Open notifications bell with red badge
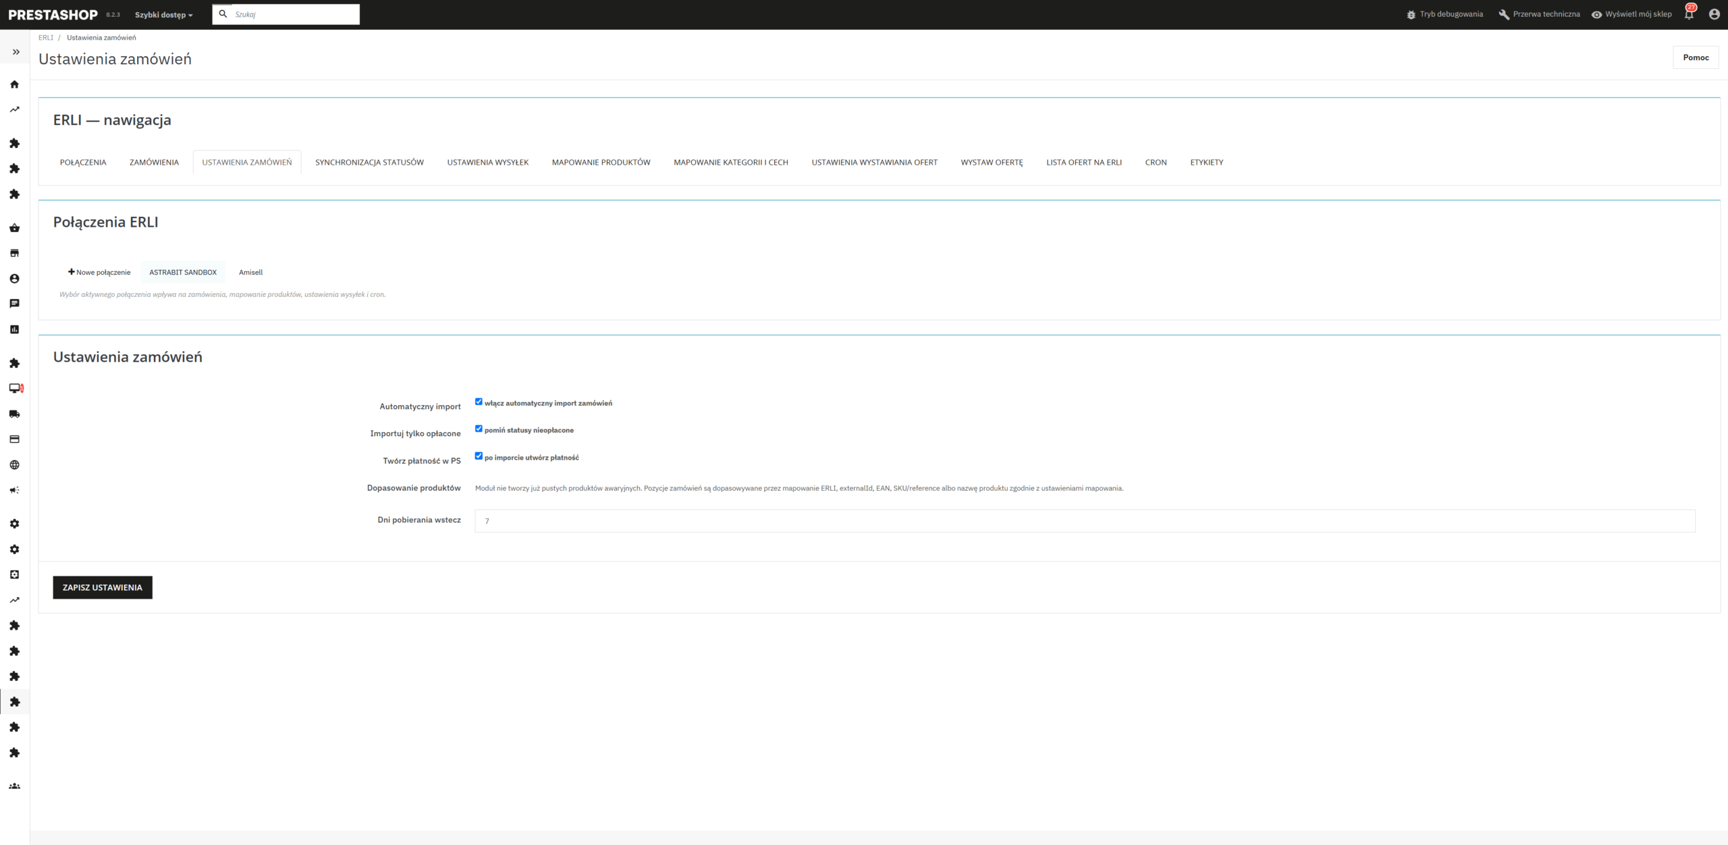The image size is (1728, 845). (1690, 13)
